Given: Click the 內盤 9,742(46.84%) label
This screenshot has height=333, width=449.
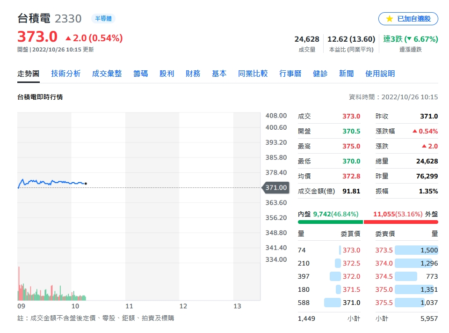Looking at the screenshot, I should pyautogui.click(x=328, y=214).
